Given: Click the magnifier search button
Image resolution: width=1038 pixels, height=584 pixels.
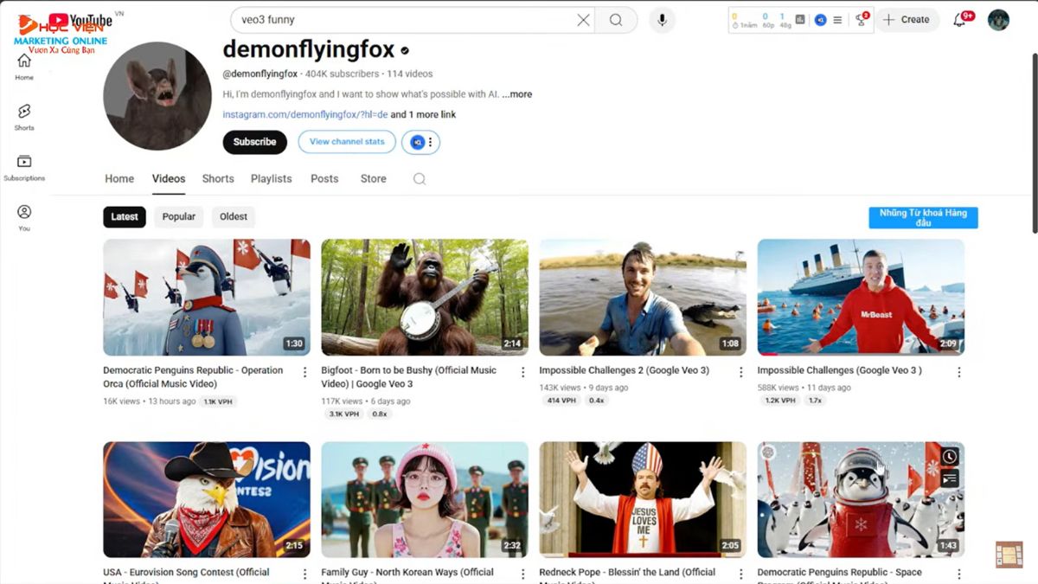Looking at the screenshot, I should [616, 20].
